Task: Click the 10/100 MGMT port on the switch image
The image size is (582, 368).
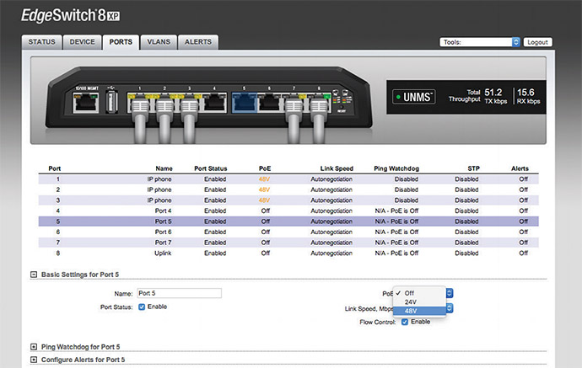Action: [x=86, y=102]
